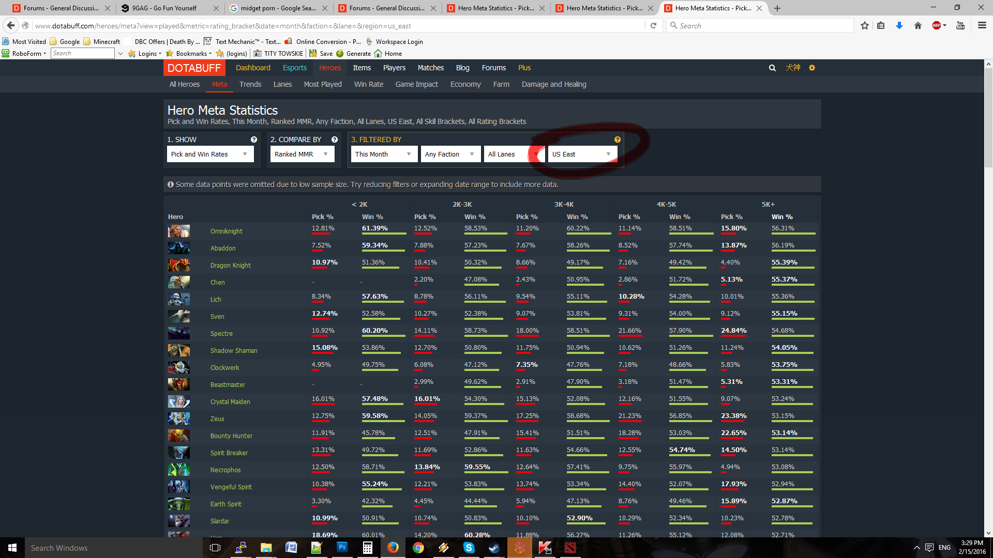Click the DOTABUFF logo
The image size is (993, 558).
(194, 68)
